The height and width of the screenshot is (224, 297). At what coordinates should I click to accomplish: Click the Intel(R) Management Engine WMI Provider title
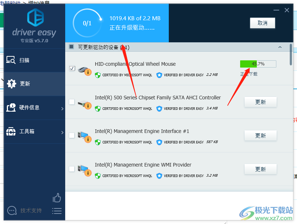[x=143, y=165]
